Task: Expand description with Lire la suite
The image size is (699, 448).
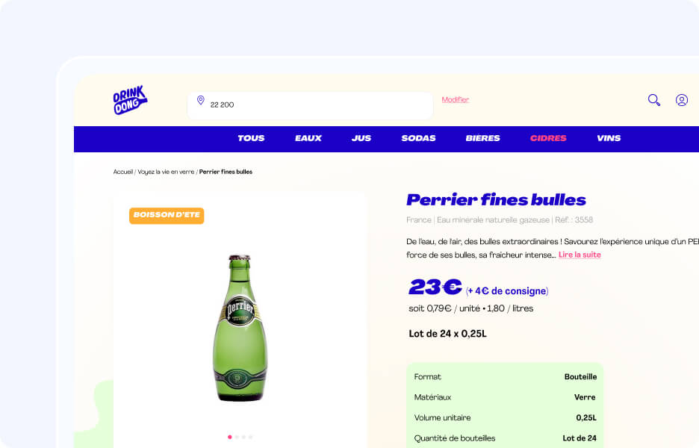Action: (580, 255)
